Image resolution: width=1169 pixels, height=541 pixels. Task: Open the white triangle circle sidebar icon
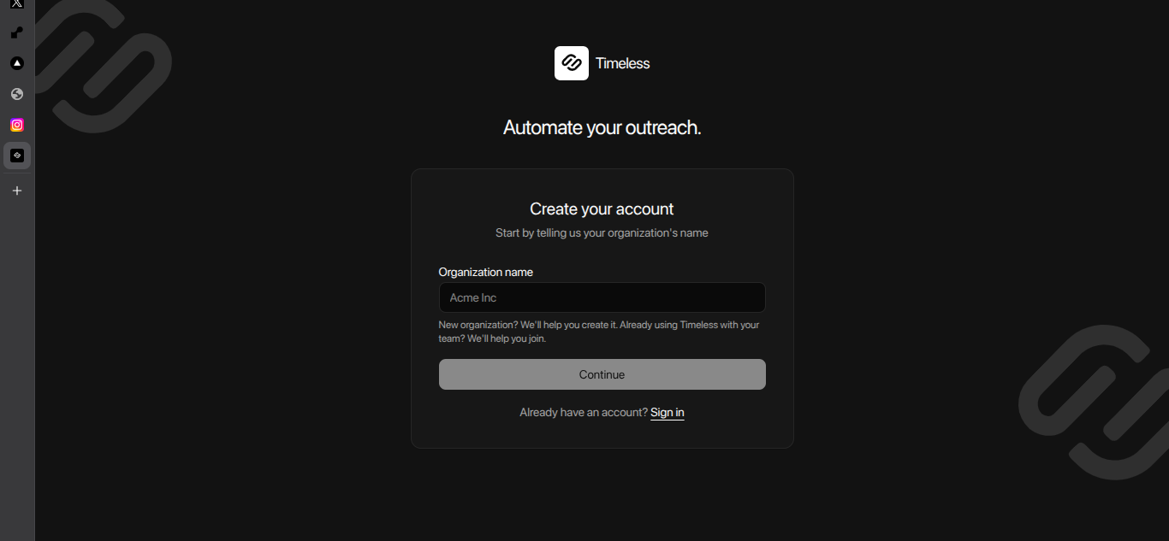click(x=16, y=63)
